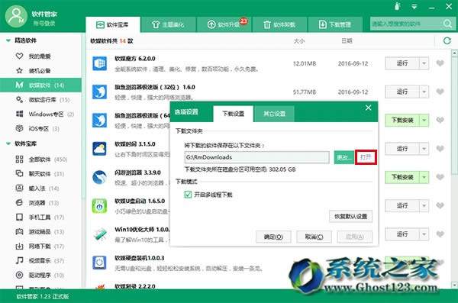Favorite Win10优化大师 with its heart icon
This screenshot has width=458, height=303.
[440, 234]
